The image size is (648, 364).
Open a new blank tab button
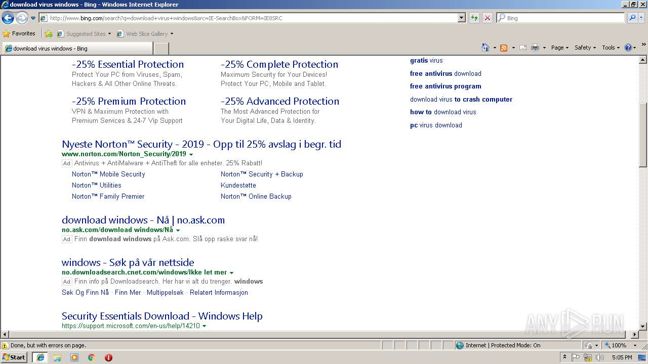click(161, 49)
